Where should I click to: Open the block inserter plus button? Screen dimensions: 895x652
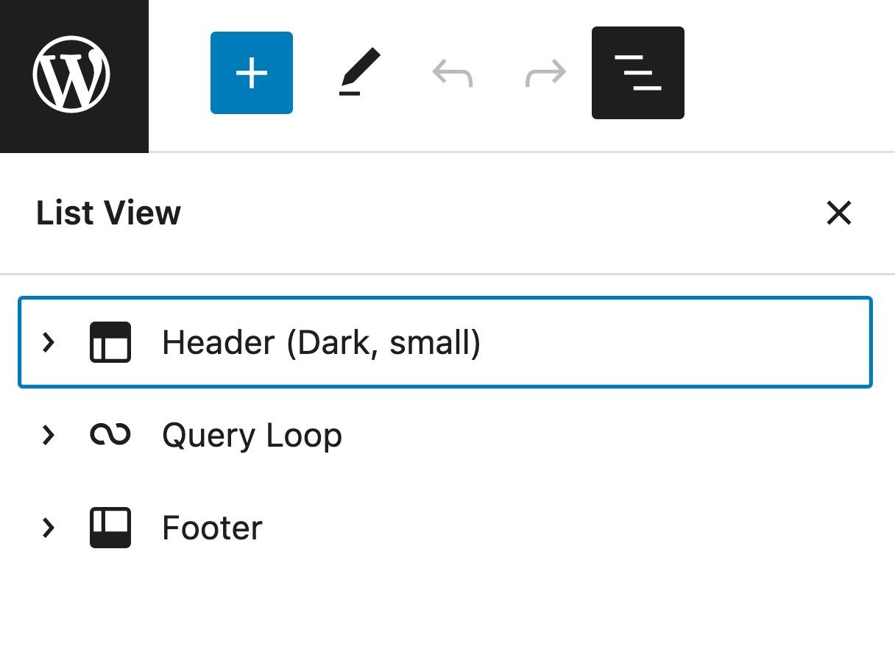(x=252, y=73)
